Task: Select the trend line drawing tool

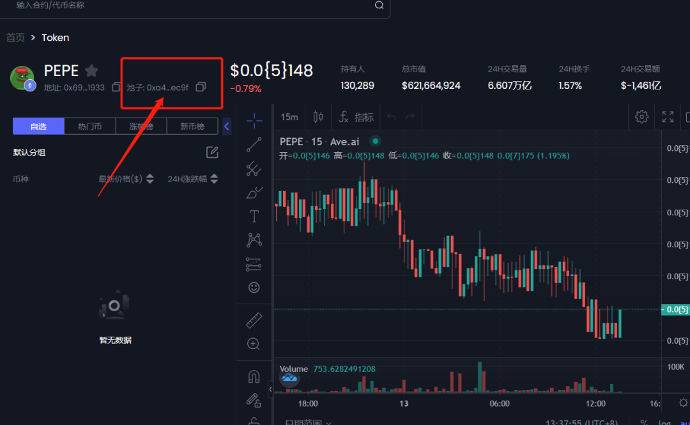Action: click(x=254, y=145)
